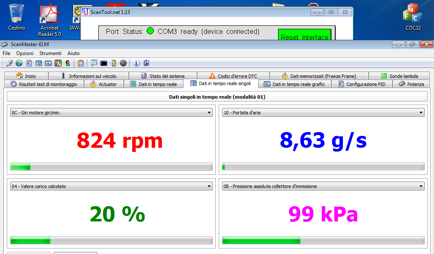
Task: Expand the Giri motore PID dropdown
Action: tap(209, 113)
